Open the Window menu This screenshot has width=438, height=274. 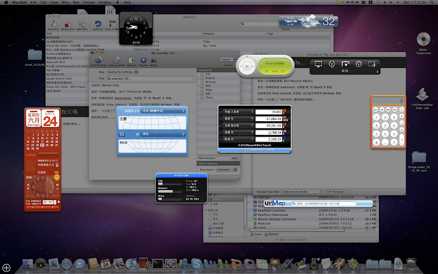pos(105,2)
